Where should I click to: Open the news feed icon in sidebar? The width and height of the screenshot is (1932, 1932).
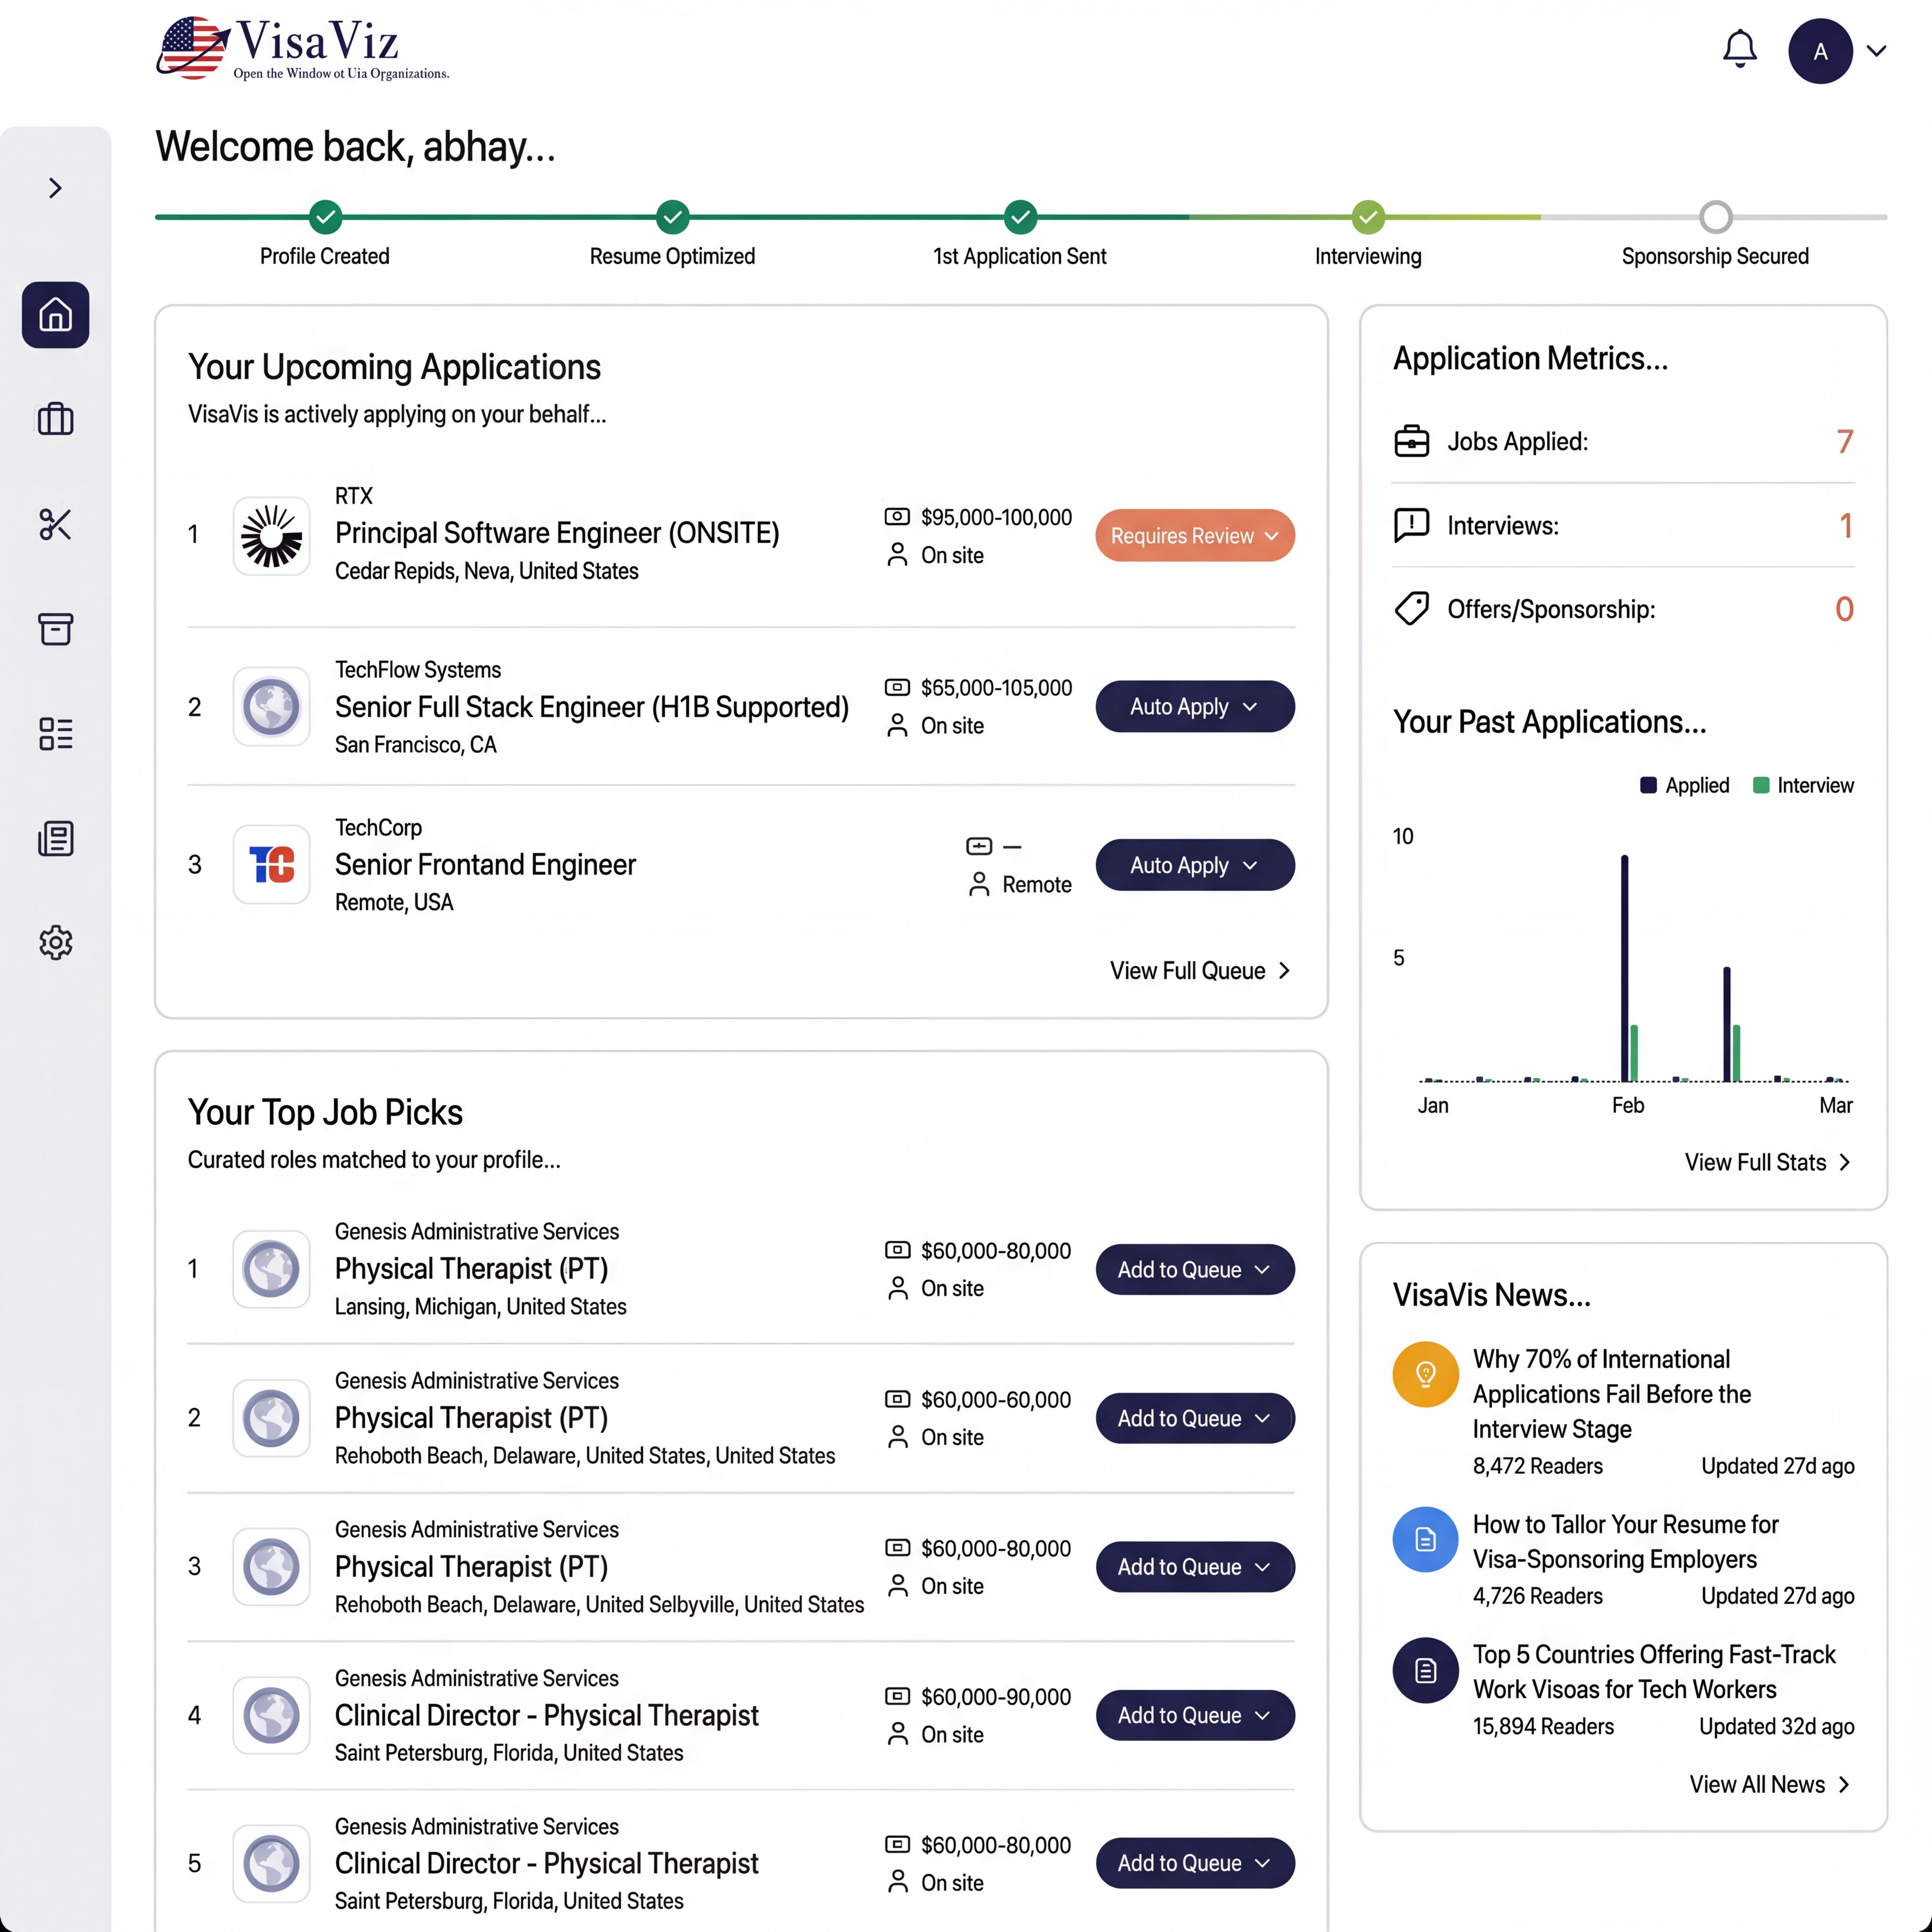[55, 838]
